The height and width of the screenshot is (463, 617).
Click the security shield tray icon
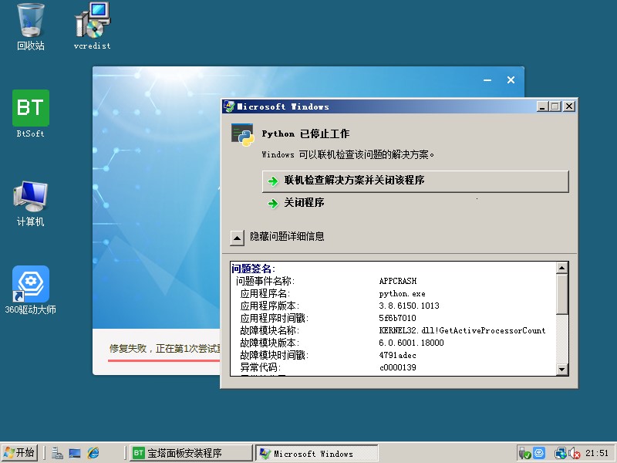(x=524, y=454)
